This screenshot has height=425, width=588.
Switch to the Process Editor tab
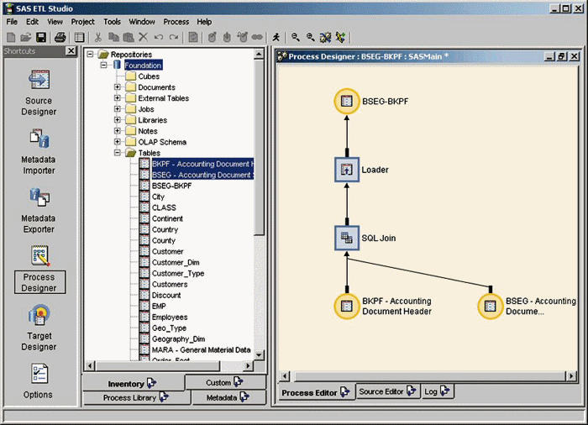point(316,392)
